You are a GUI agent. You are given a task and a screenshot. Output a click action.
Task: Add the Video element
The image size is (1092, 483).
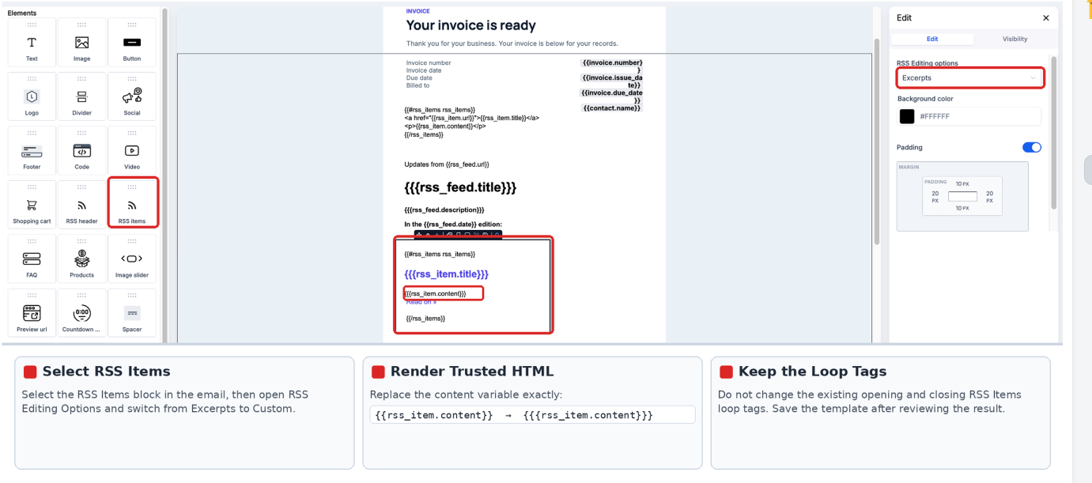pyautogui.click(x=132, y=151)
